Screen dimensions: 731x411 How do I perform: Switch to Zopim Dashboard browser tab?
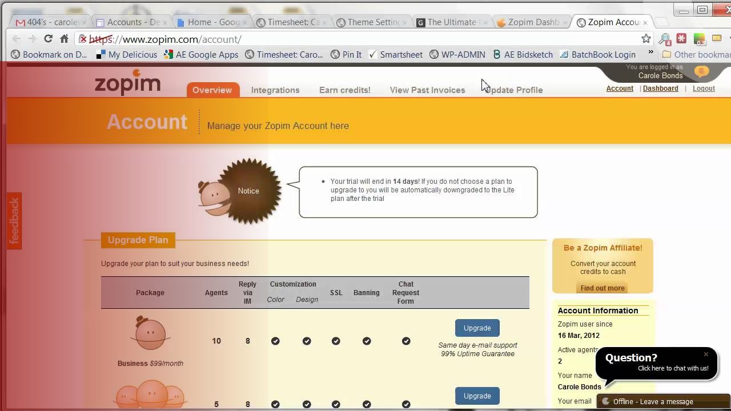point(532,22)
